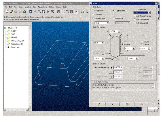
Task: Refit the model to the screen
Action: [x=44, y=12]
